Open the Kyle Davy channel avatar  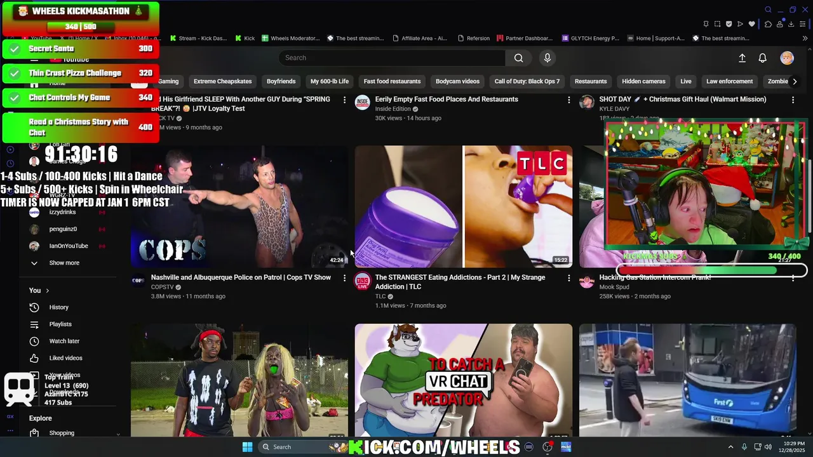coord(587,102)
